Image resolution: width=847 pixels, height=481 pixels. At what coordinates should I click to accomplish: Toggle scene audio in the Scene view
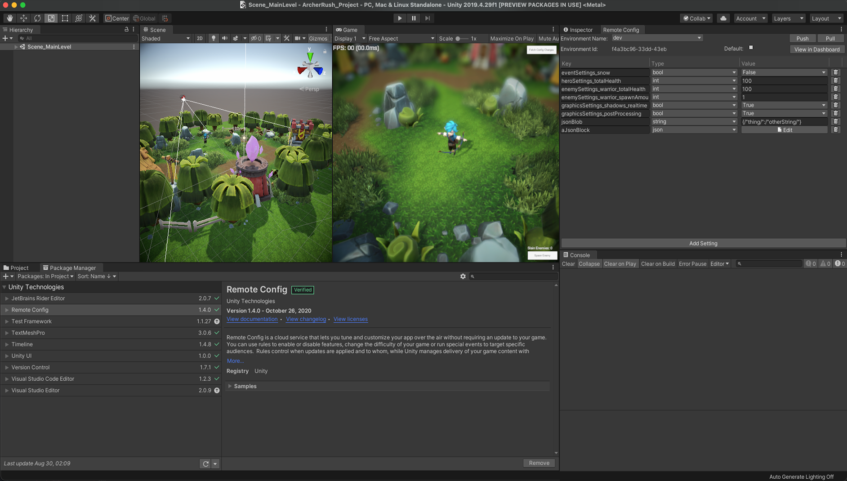click(224, 38)
